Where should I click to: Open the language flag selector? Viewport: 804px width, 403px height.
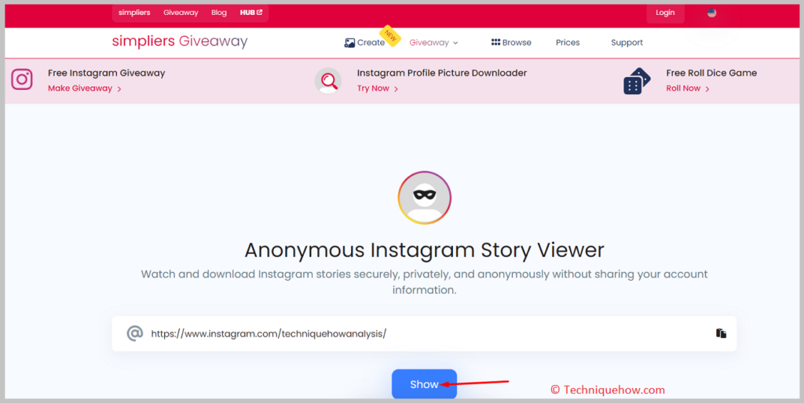(711, 13)
